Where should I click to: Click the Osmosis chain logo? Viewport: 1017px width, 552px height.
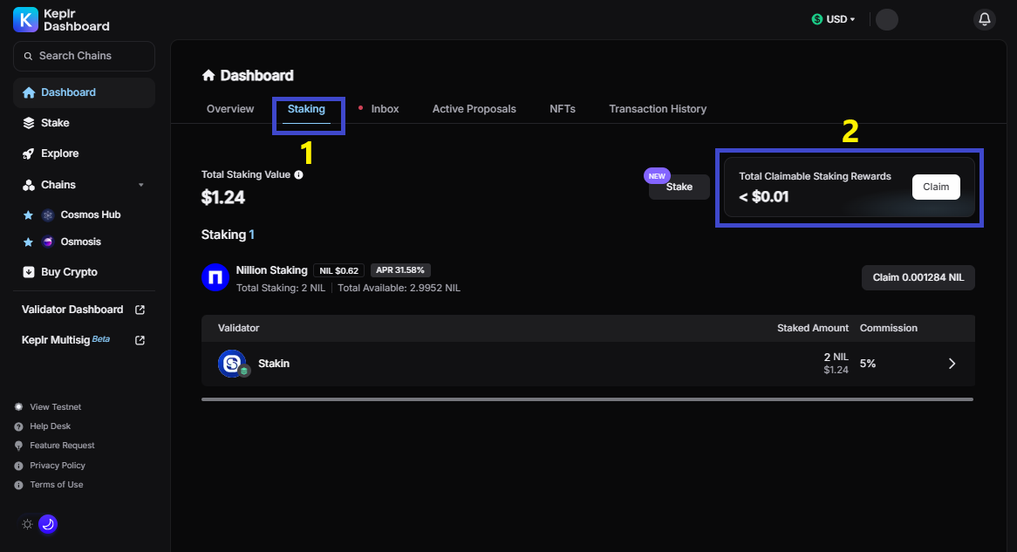coord(47,242)
